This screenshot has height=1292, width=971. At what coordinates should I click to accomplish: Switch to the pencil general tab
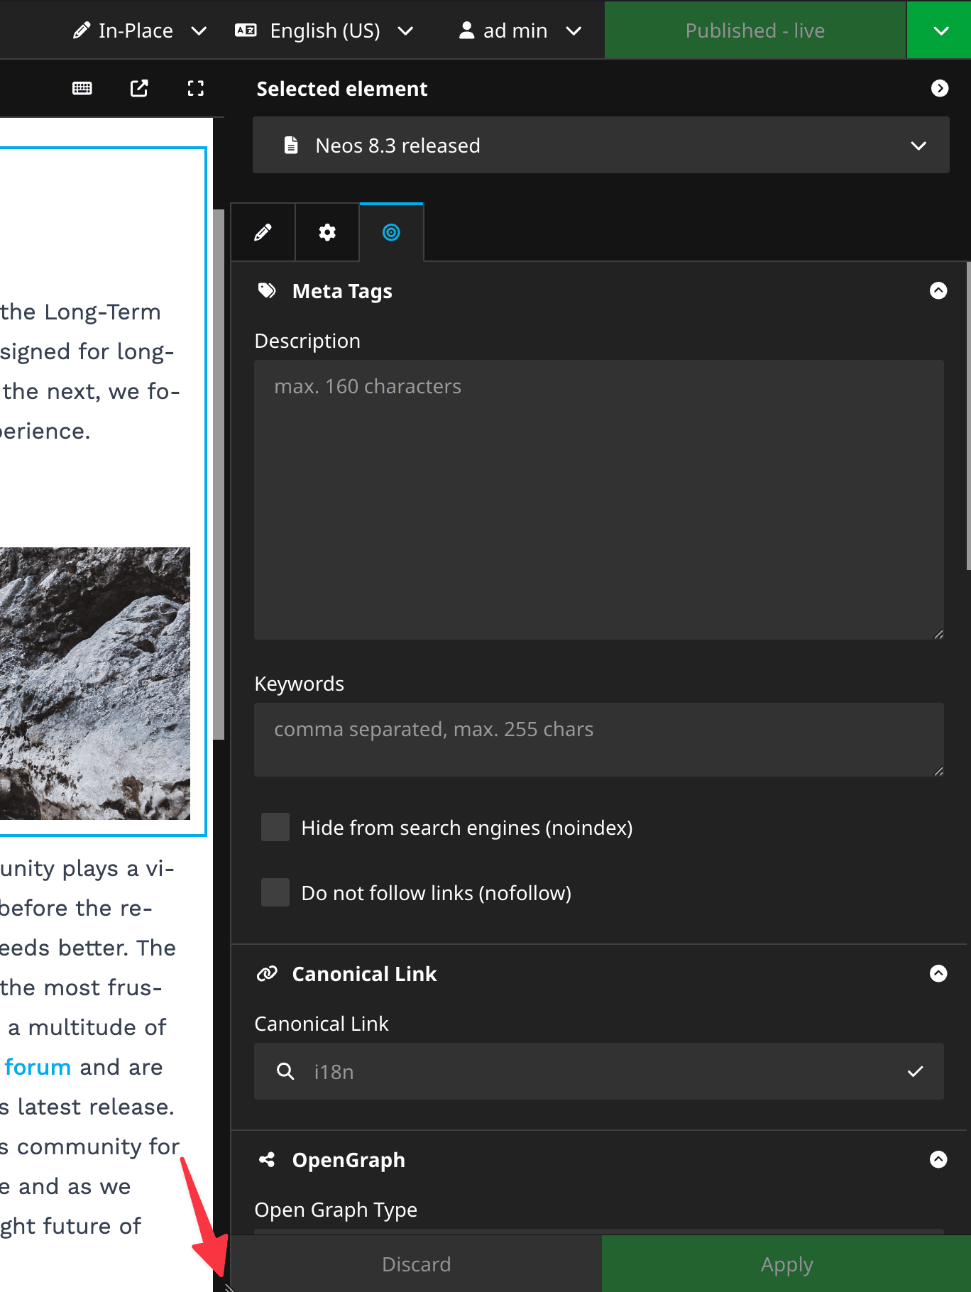pyautogui.click(x=263, y=232)
